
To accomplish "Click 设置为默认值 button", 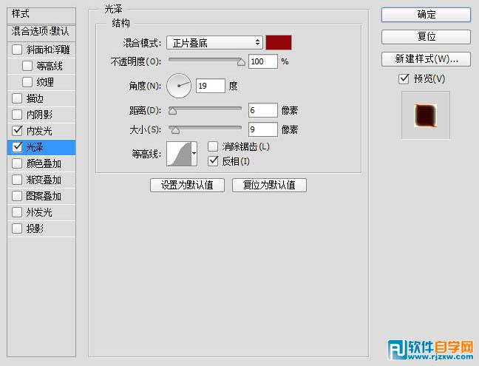I will click(187, 185).
